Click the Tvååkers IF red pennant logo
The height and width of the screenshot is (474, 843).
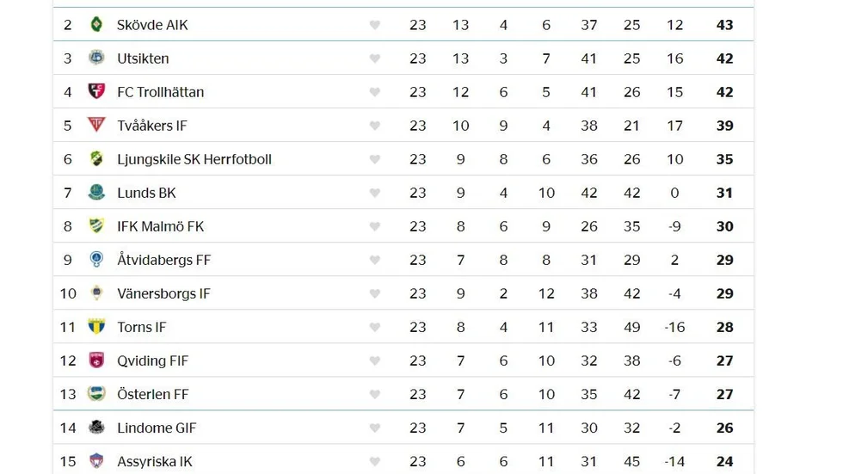96,125
